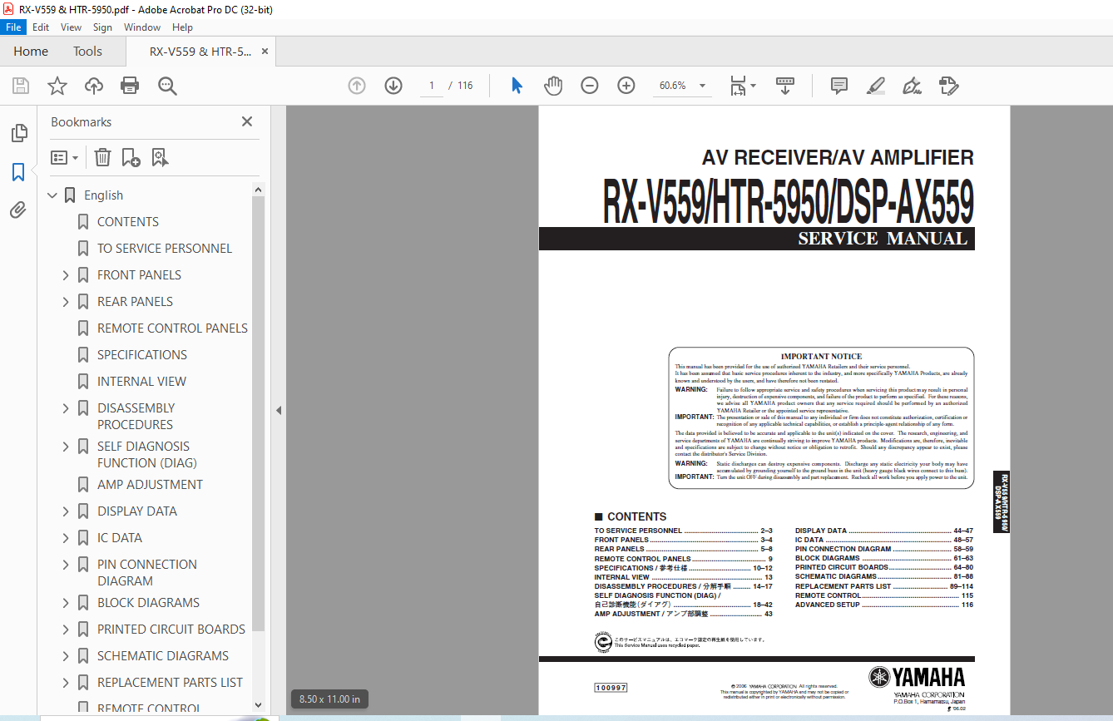Click REPLACEMENT PARTS LIST contents entry in page
Screen dimensions: 1113x721
pos(884,586)
